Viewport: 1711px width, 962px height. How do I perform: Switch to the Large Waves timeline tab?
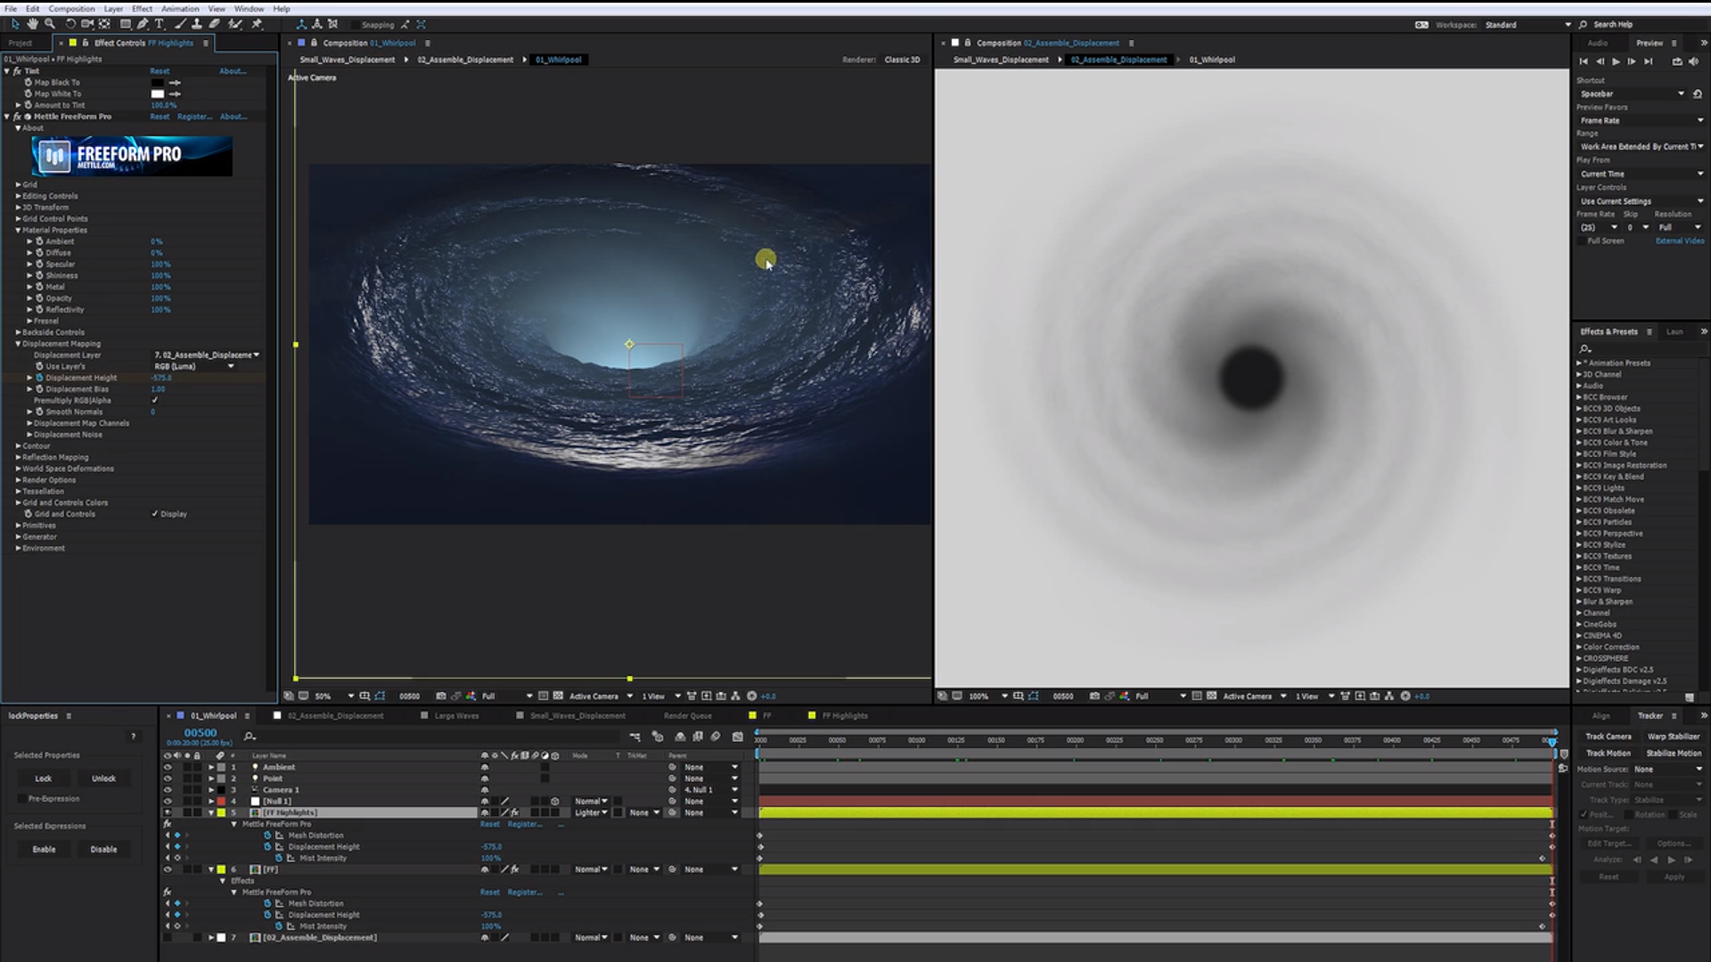(x=456, y=715)
